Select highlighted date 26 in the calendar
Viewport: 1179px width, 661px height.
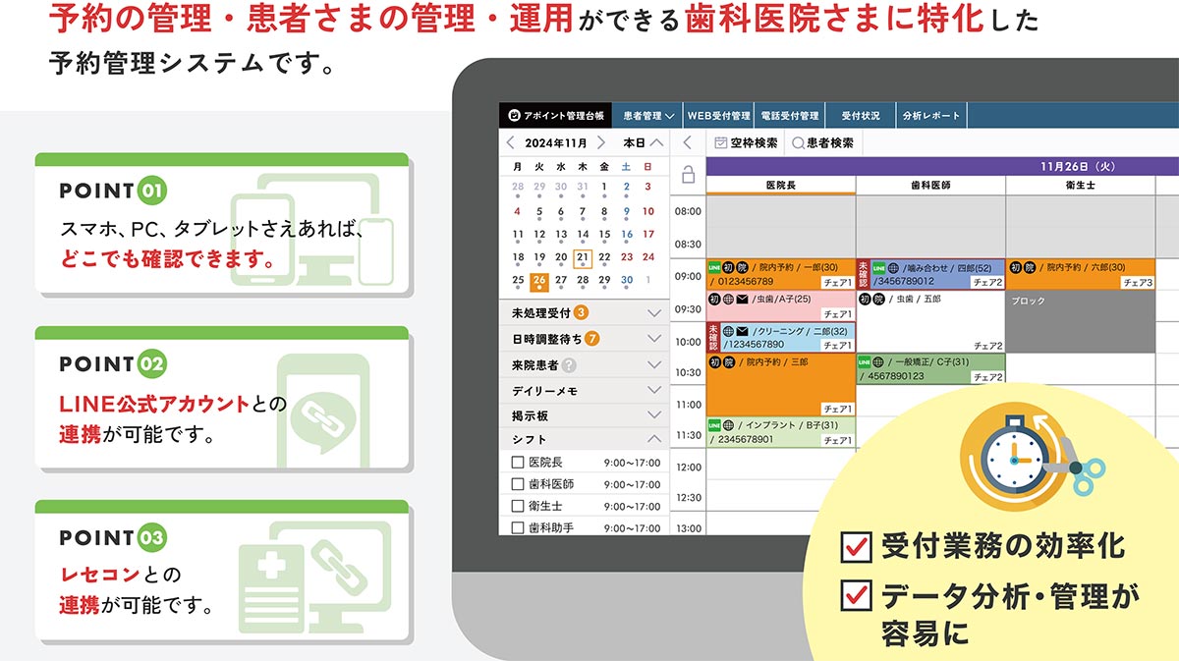538,281
